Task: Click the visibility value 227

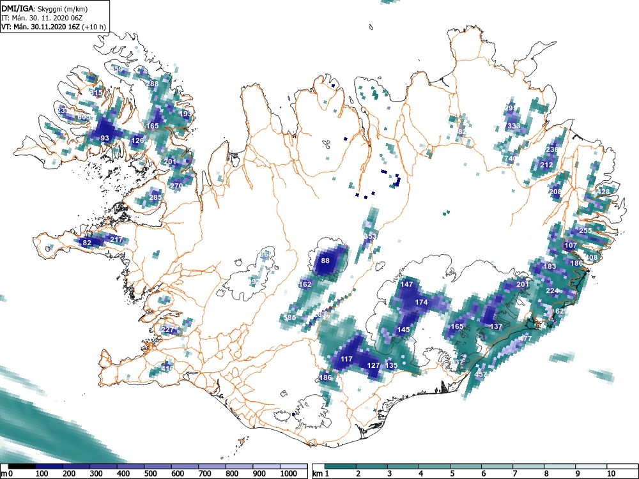Action: (x=167, y=330)
